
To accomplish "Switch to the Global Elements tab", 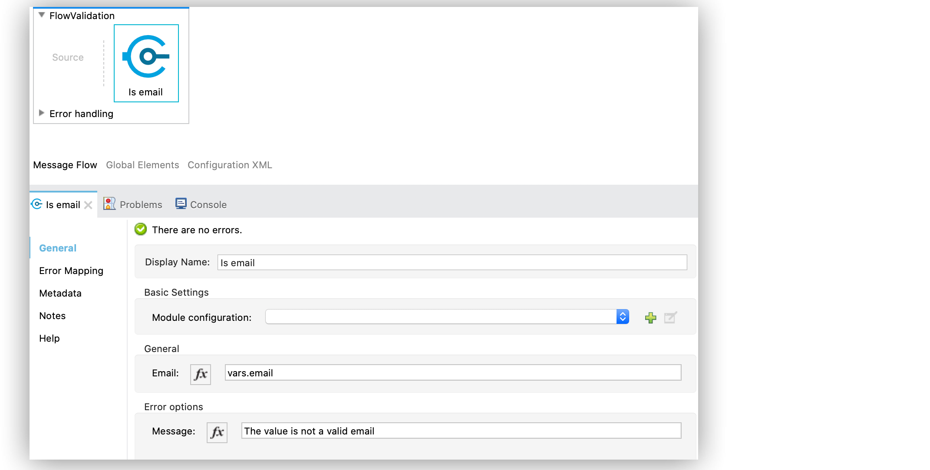I will pyautogui.click(x=142, y=165).
